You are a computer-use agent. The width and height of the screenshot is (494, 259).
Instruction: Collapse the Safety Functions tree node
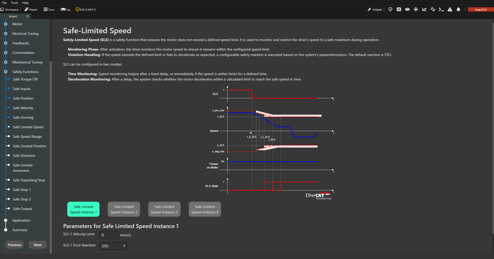tap(6, 72)
